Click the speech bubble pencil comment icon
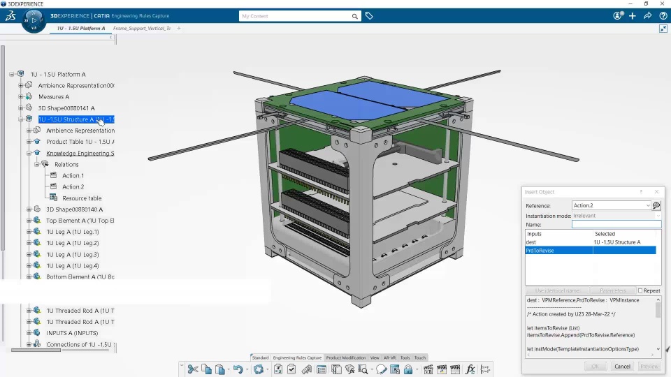 pos(381,369)
